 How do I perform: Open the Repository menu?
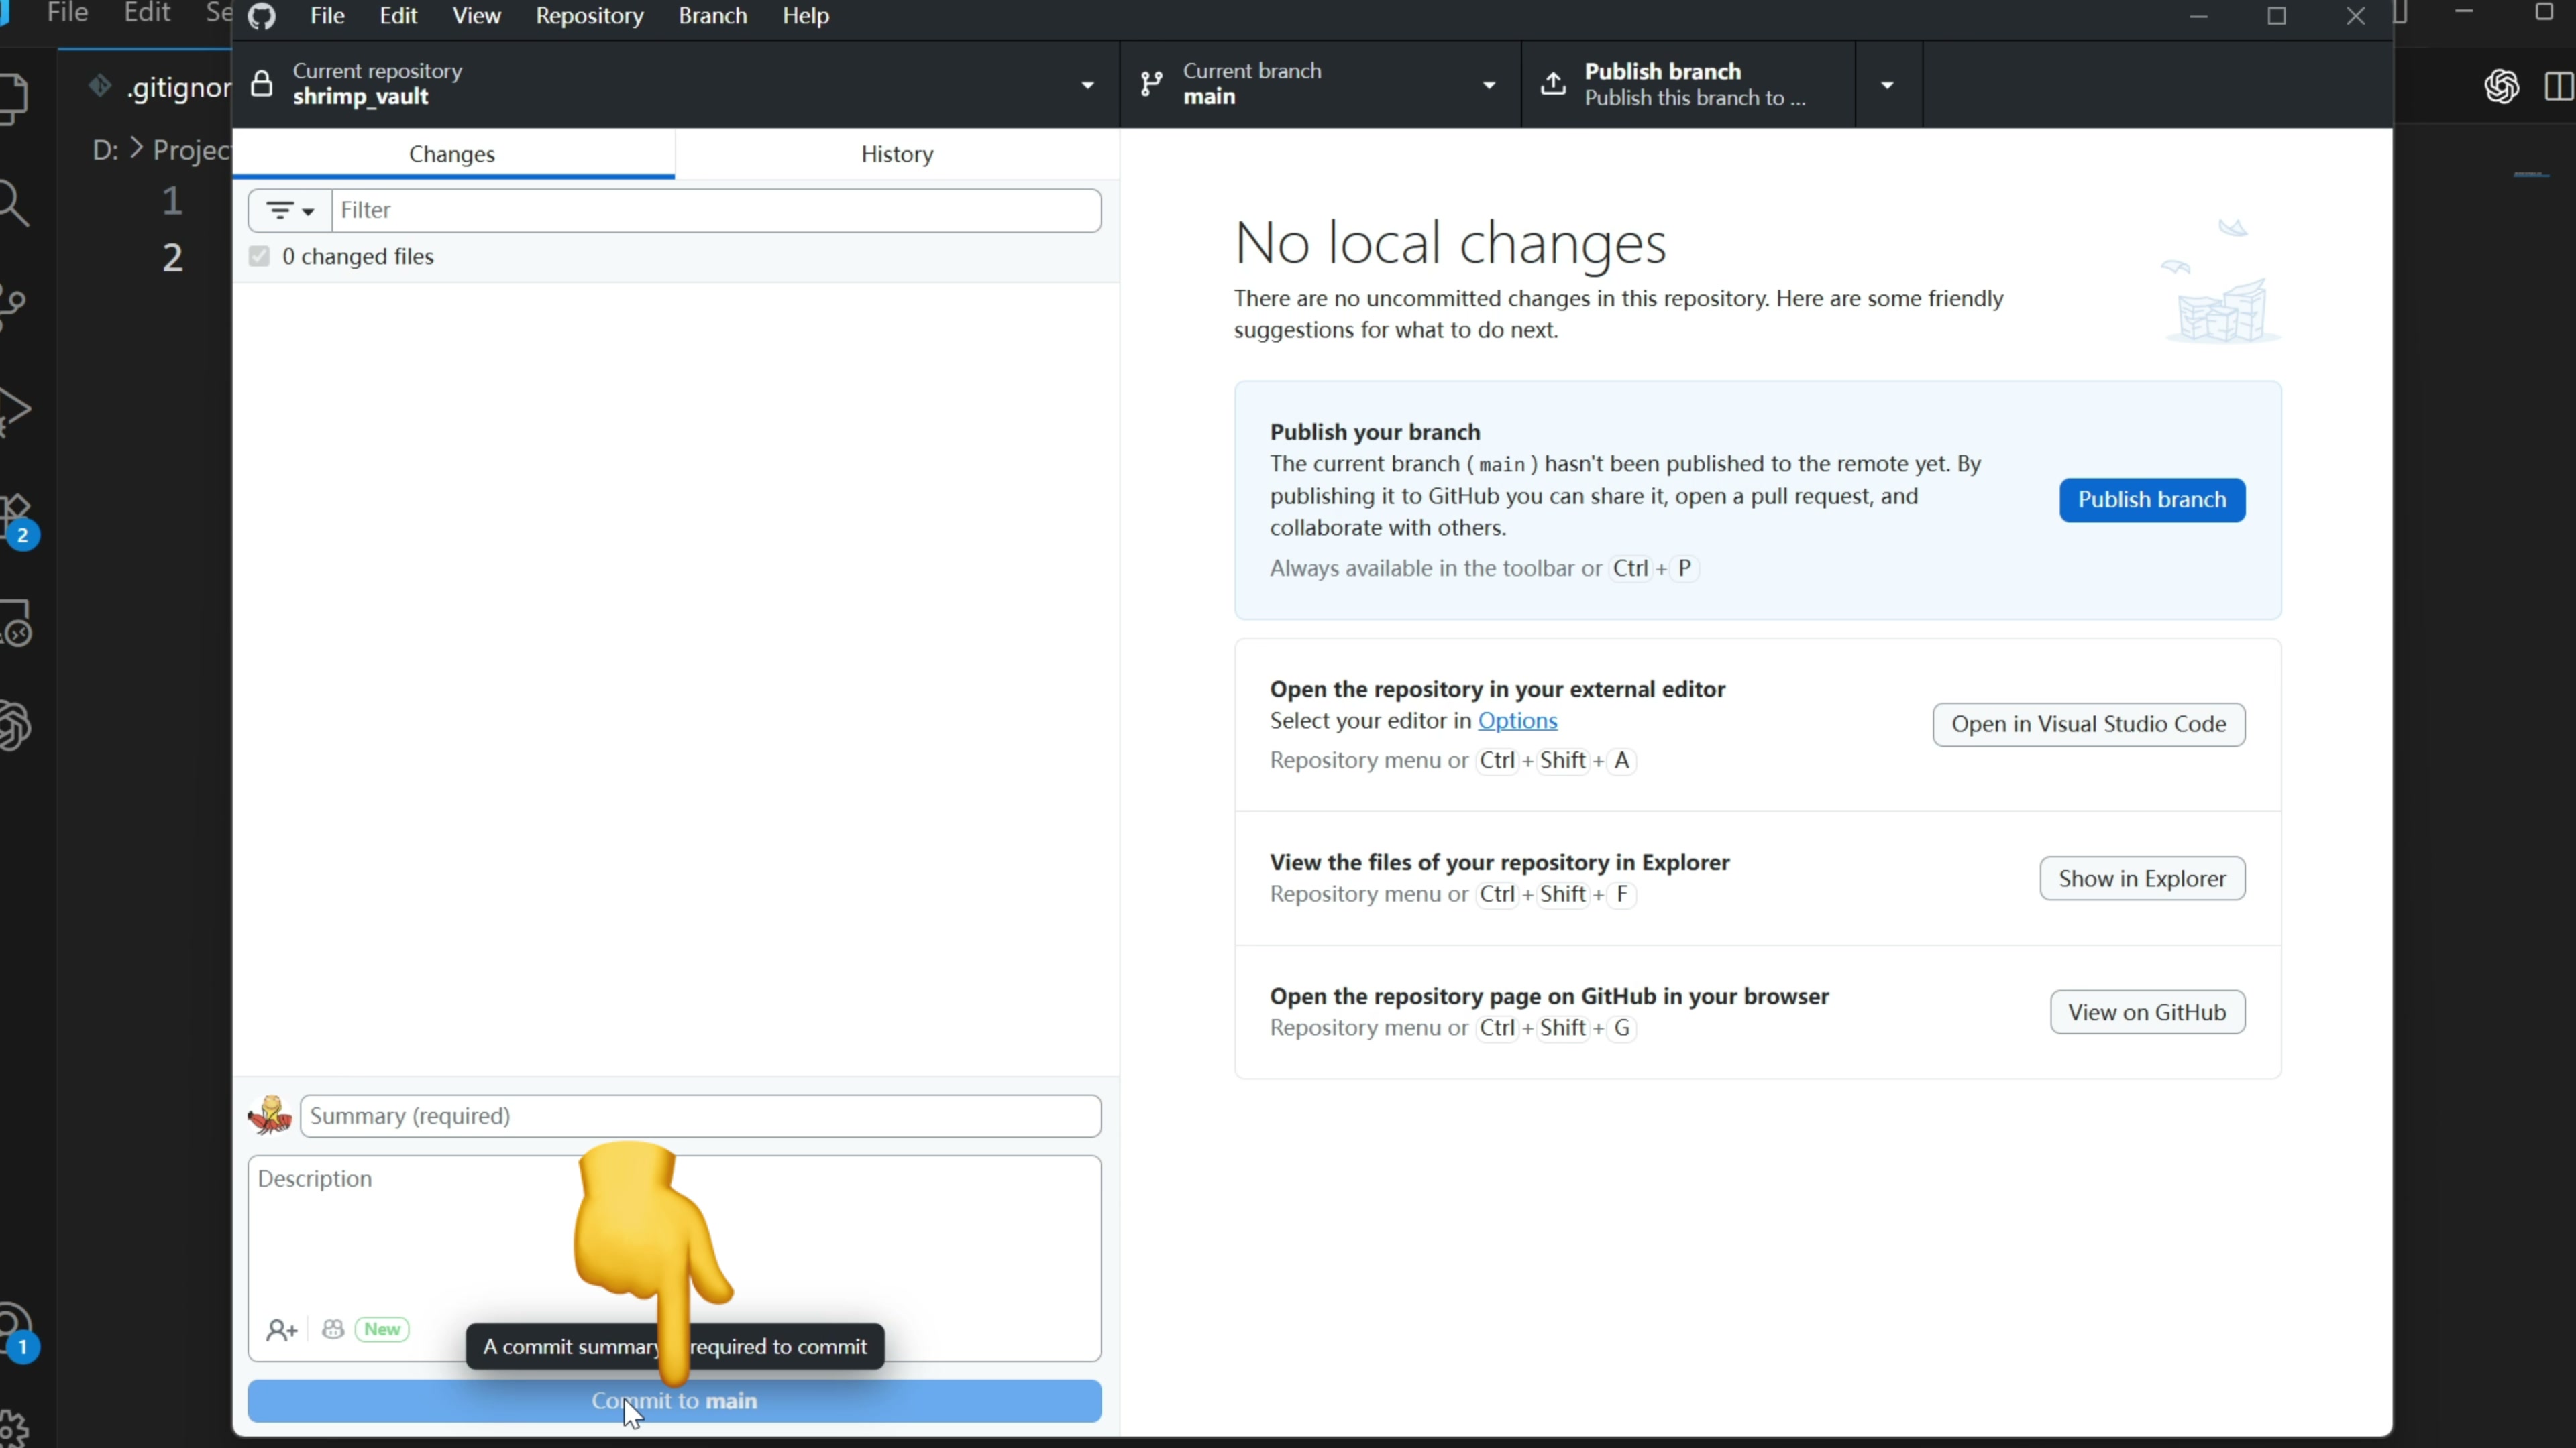coord(589,16)
